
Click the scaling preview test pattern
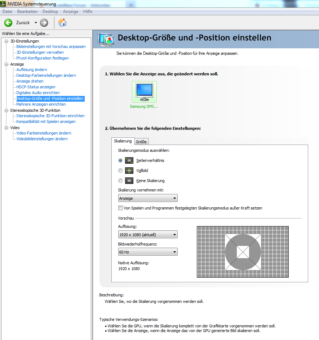click(243, 252)
